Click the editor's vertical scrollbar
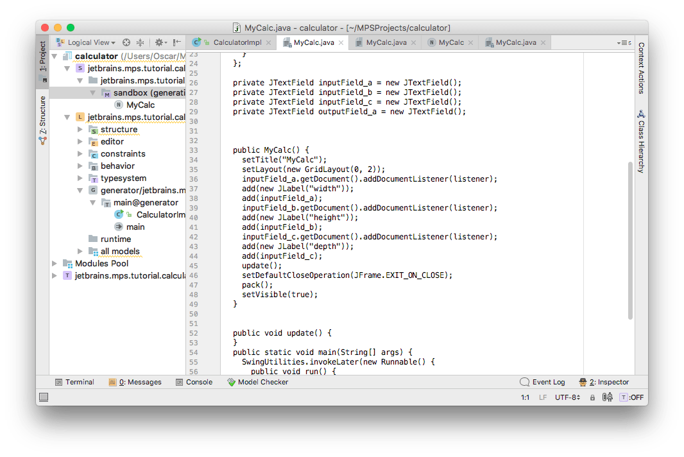 tap(631, 237)
